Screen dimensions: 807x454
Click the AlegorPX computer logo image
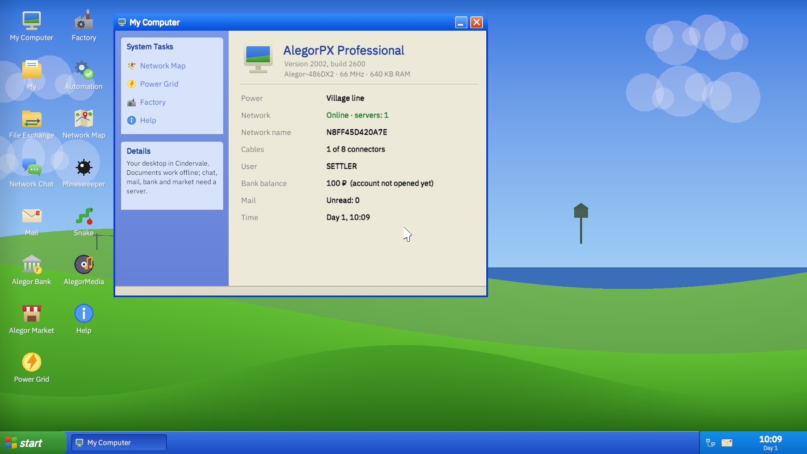tap(258, 59)
